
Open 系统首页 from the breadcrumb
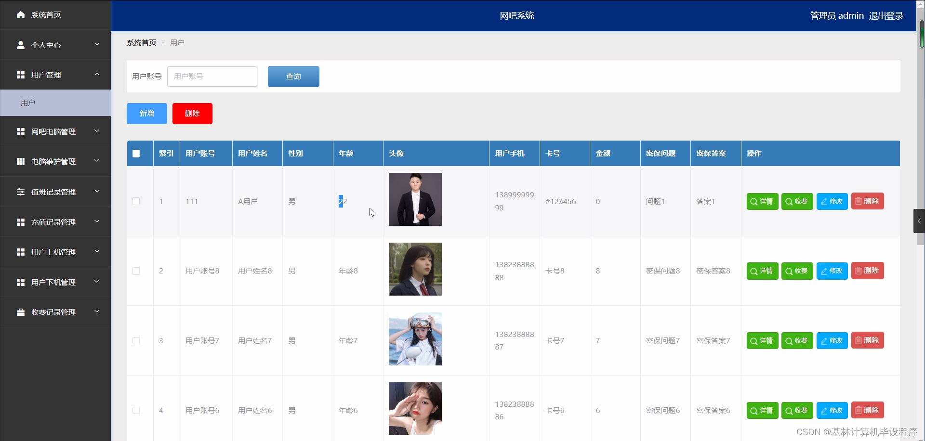pyautogui.click(x=141, y=42)
